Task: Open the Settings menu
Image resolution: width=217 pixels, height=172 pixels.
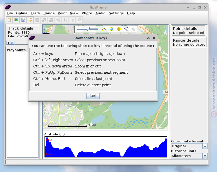Action: (x=116, y=13)
